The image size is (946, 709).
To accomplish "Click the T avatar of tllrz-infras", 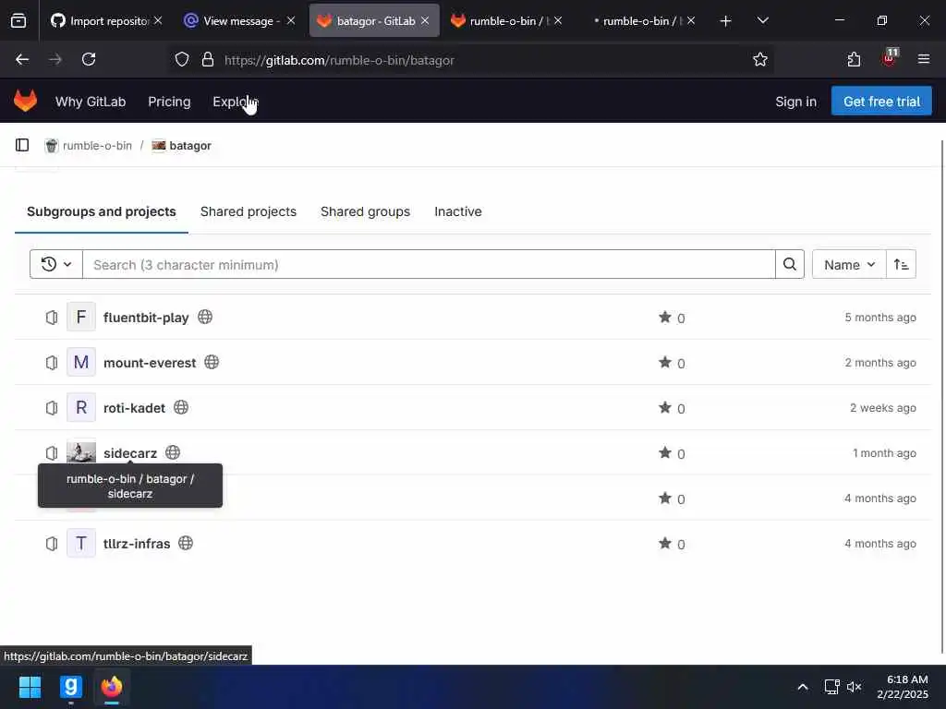I will [x=81, y=543].
